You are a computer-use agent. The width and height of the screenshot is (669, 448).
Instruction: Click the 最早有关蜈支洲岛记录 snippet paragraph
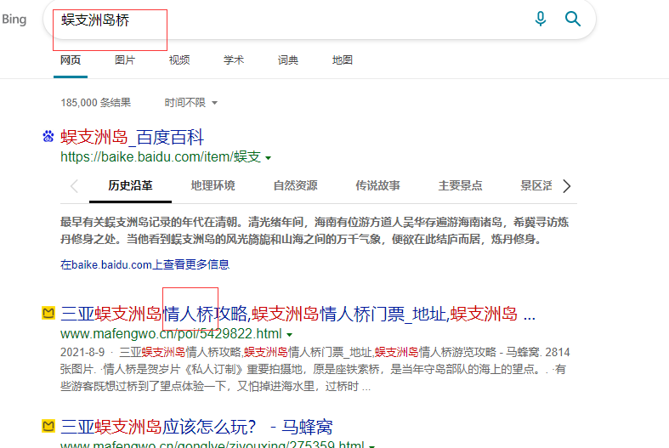click(315, 231)
